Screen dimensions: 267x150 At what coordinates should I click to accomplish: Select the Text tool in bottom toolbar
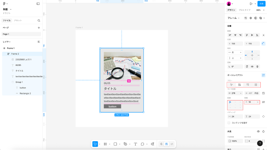click(x=135, y=144)
